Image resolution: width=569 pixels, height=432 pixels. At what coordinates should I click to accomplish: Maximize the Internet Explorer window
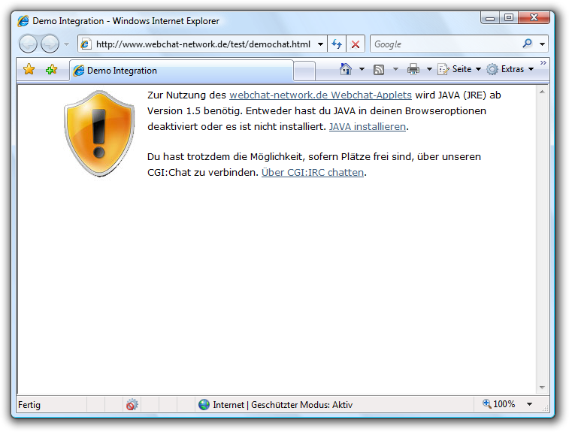(509, 18)
